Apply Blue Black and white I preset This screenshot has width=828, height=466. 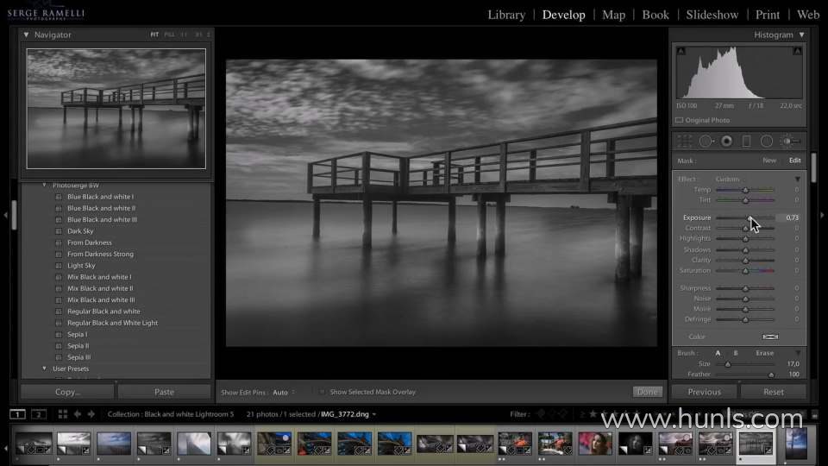pos(100,197)
